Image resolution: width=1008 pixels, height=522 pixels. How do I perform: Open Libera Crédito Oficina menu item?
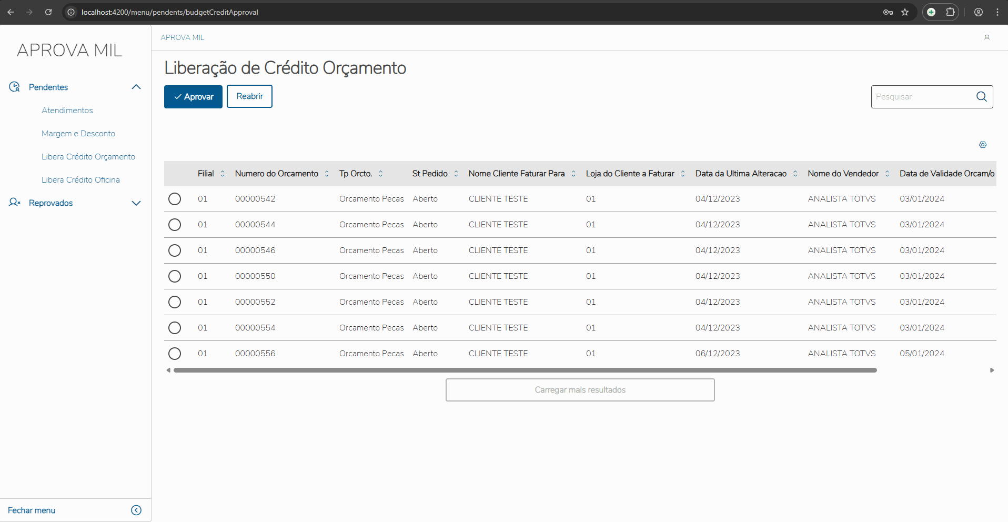coord(80,180)
